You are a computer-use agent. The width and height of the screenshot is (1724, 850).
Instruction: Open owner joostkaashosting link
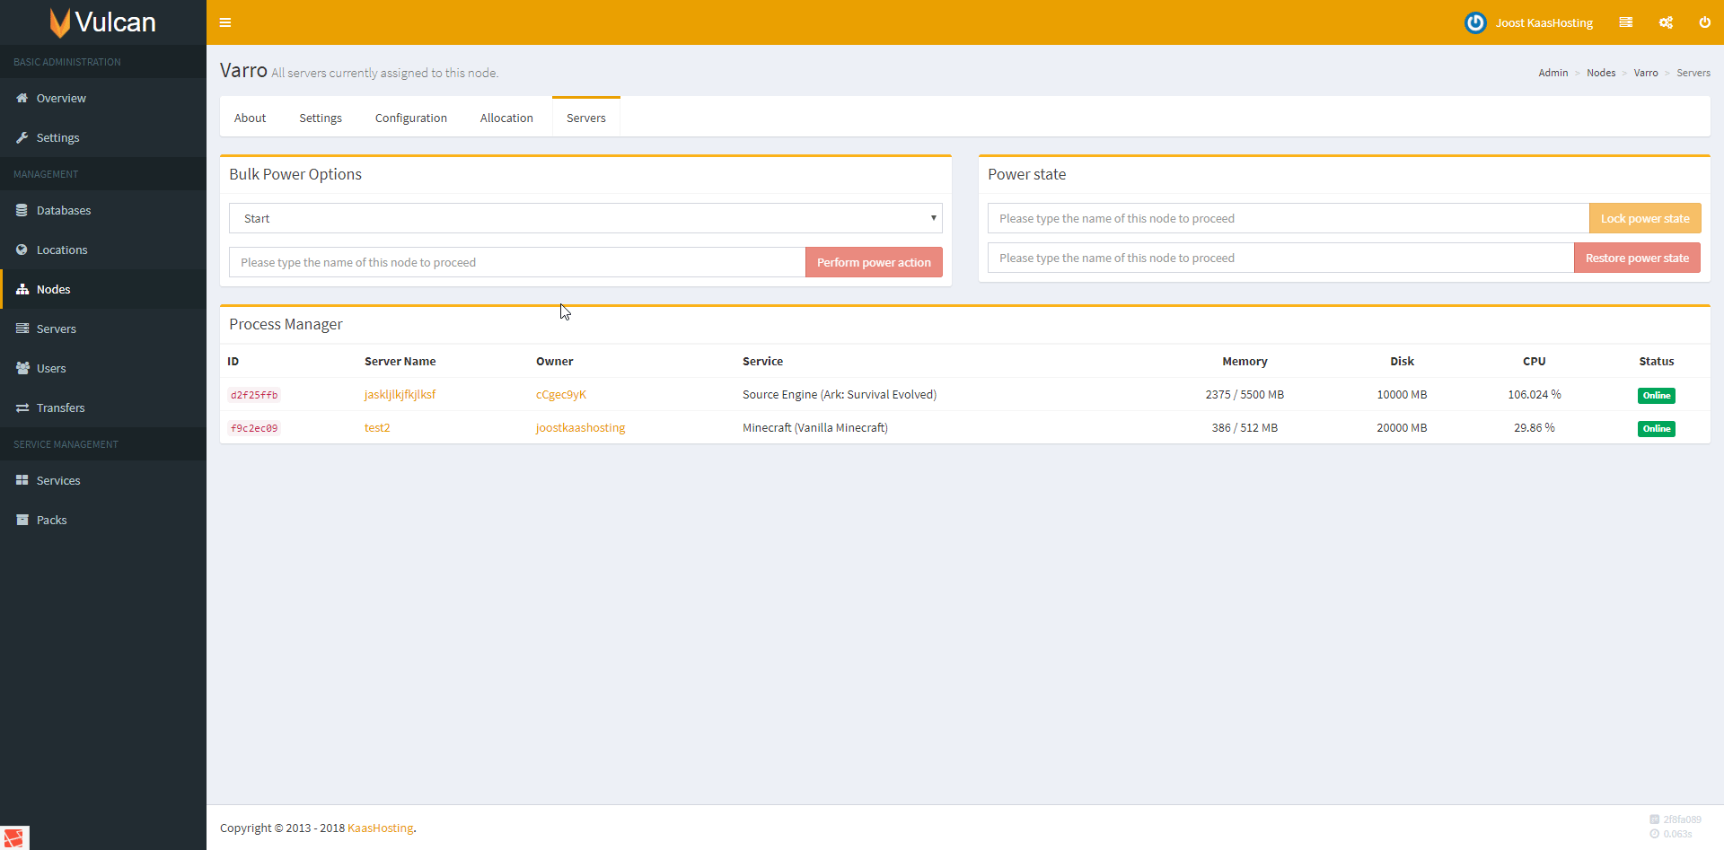(580, 427)
